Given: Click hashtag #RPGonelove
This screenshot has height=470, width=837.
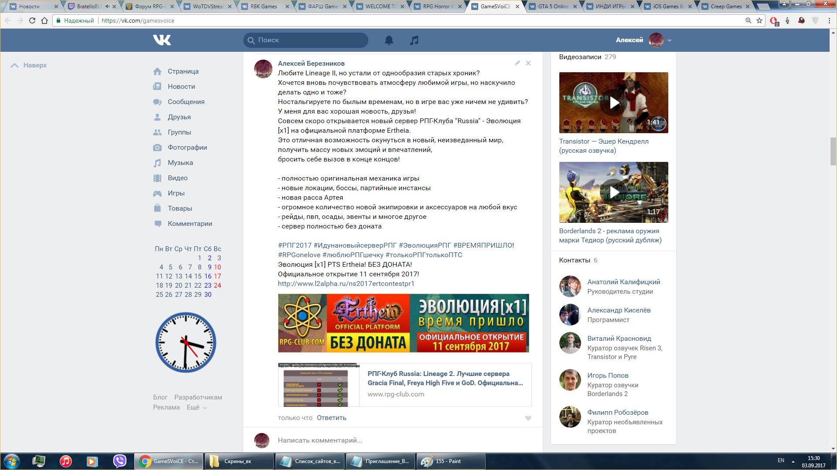Looking at the screenshot, I should click(299, 255).
